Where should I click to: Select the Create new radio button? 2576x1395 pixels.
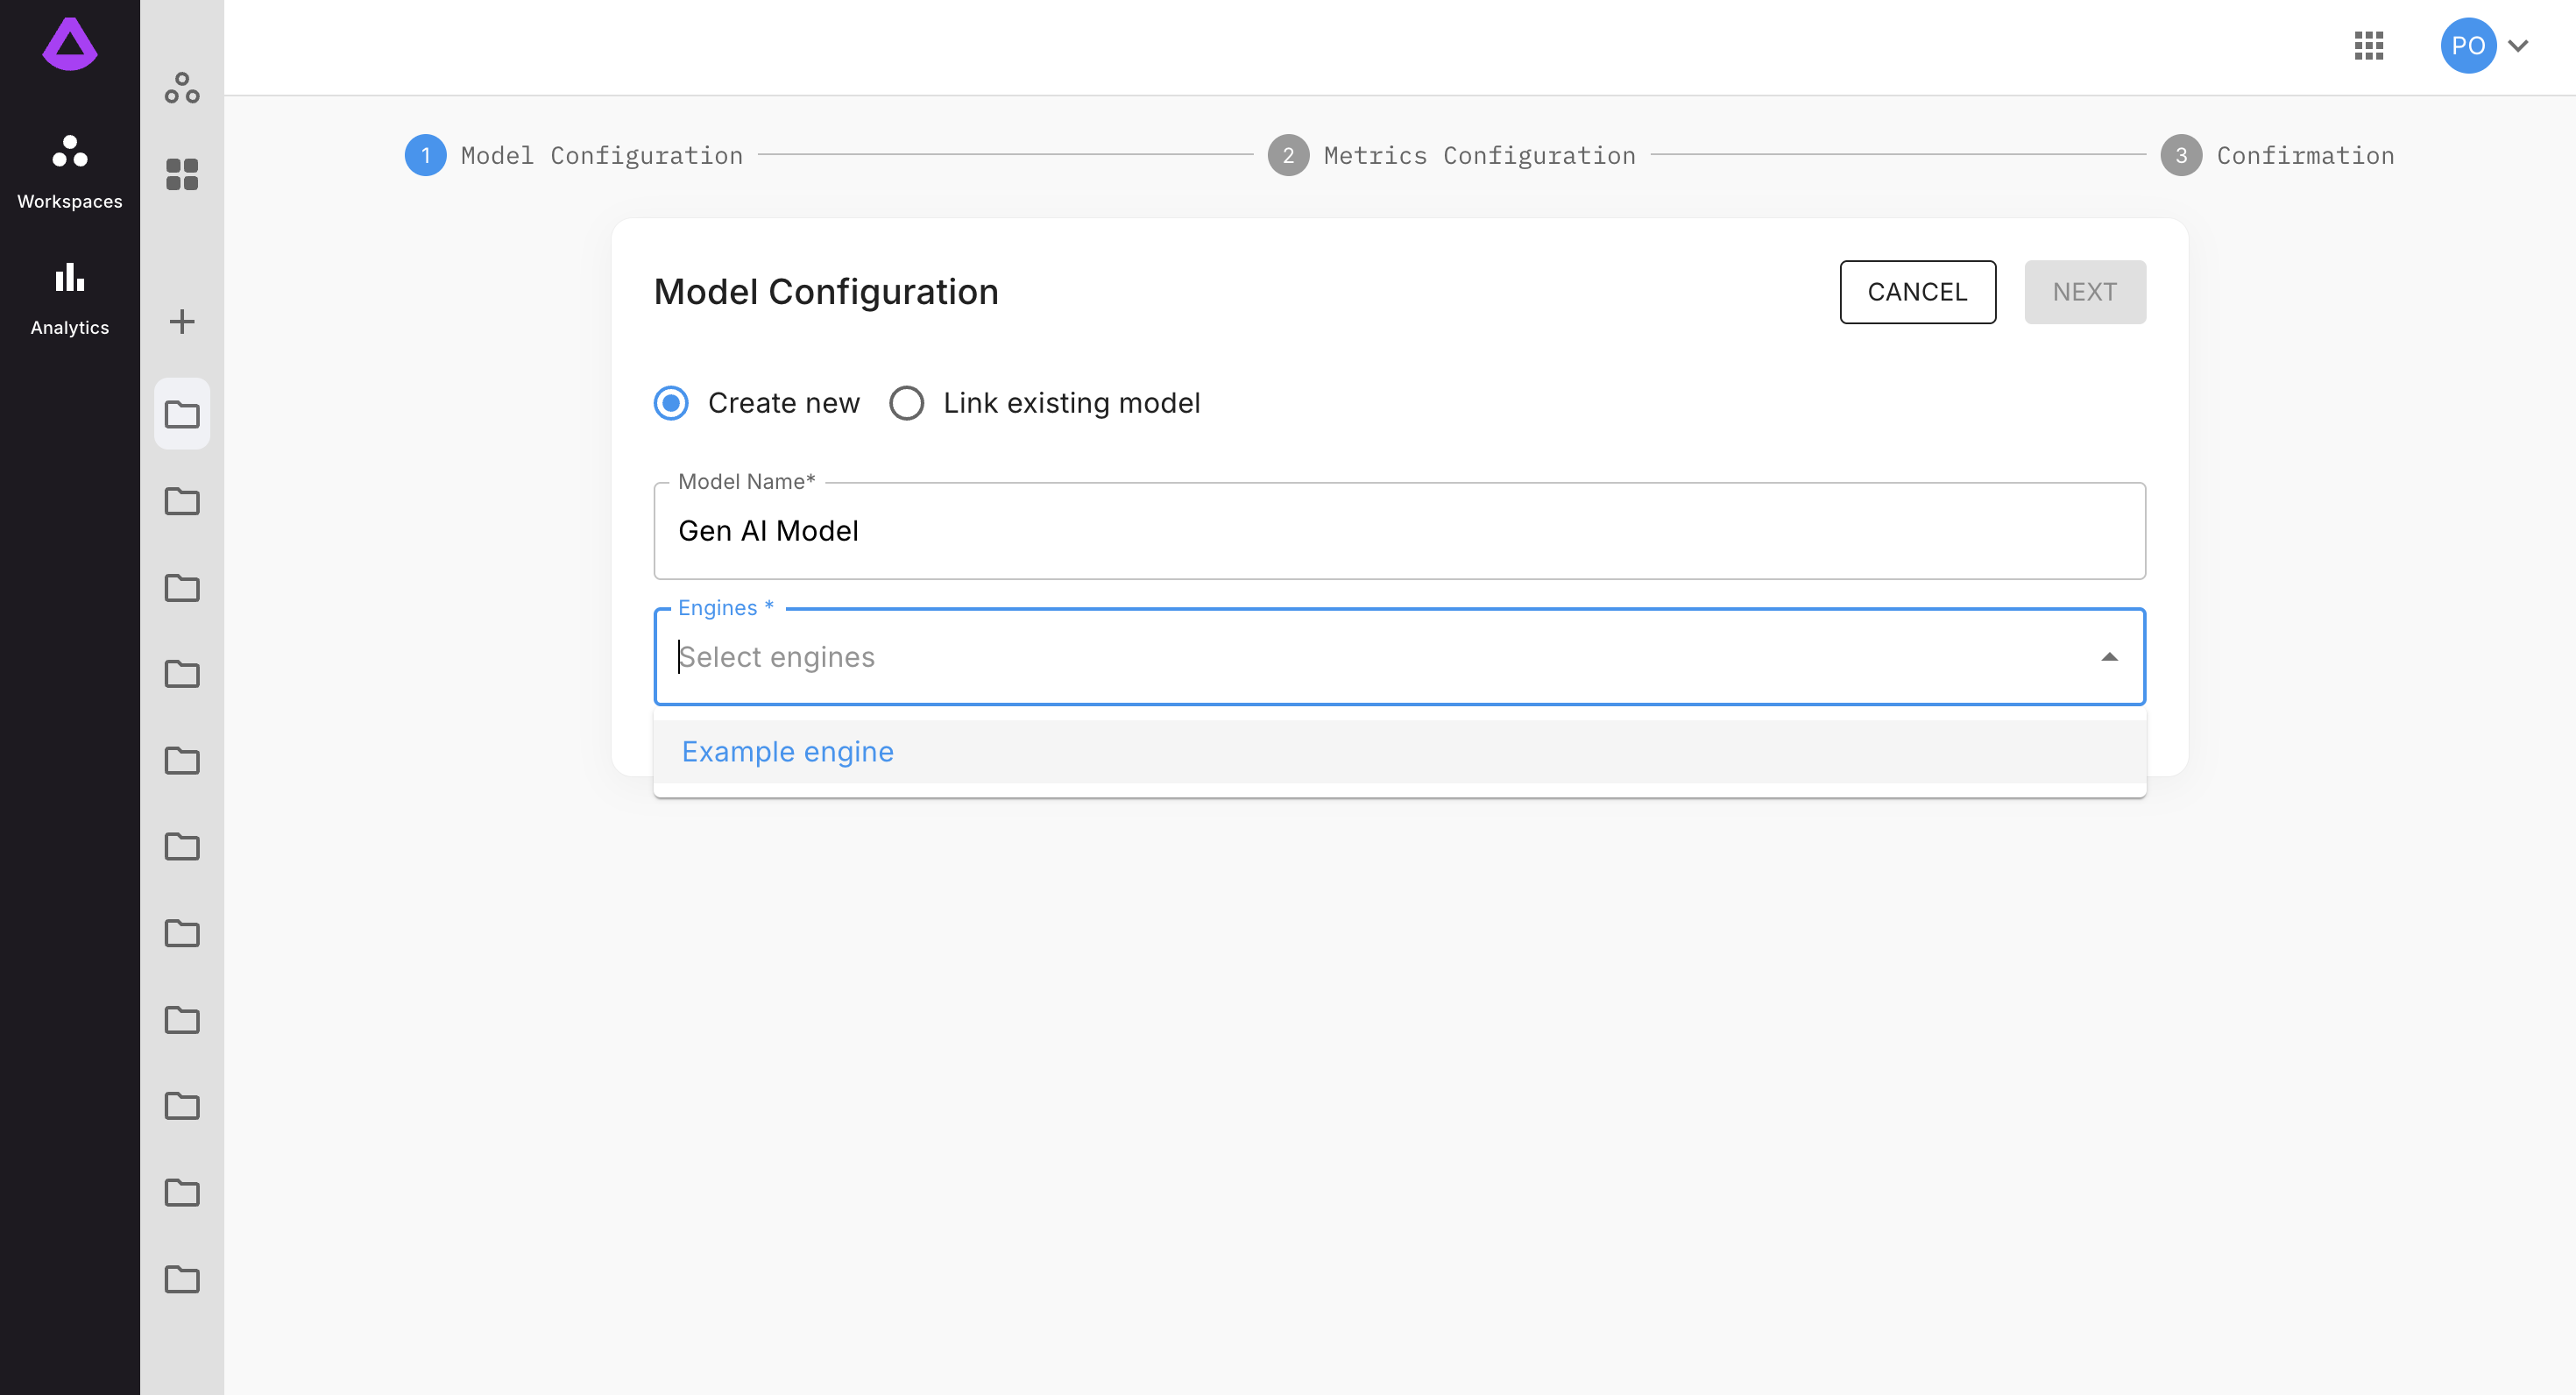point(671,403)
